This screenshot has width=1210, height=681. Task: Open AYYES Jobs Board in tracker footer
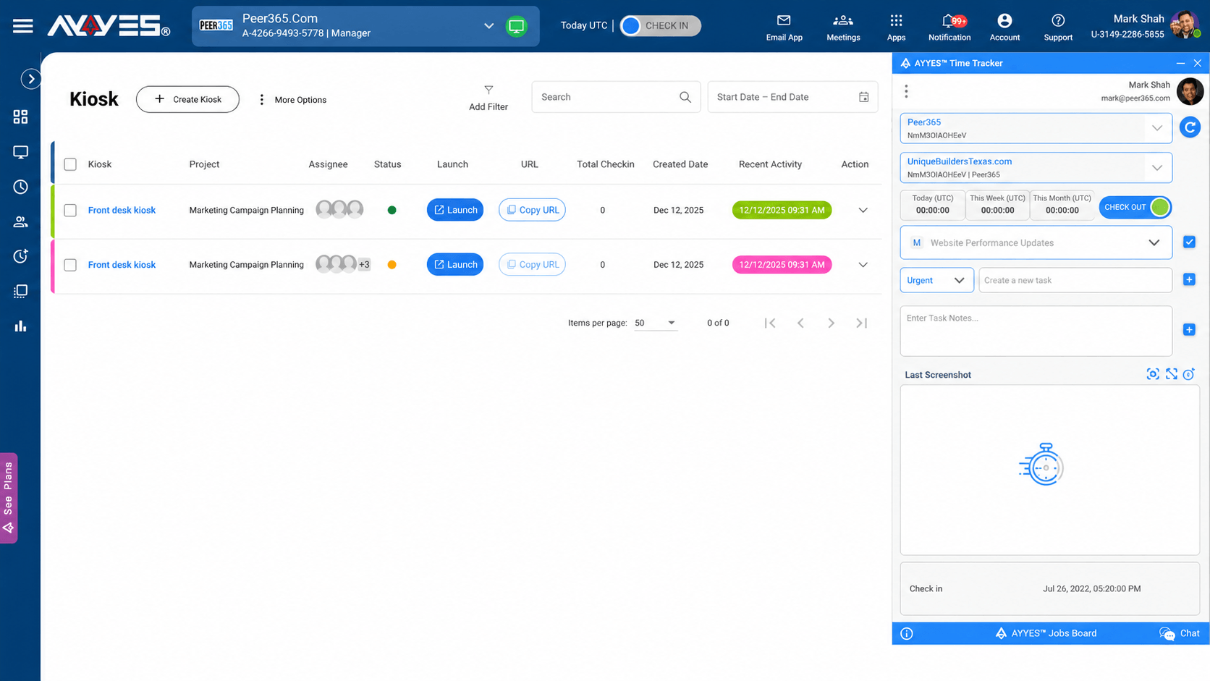point(1046,633)
